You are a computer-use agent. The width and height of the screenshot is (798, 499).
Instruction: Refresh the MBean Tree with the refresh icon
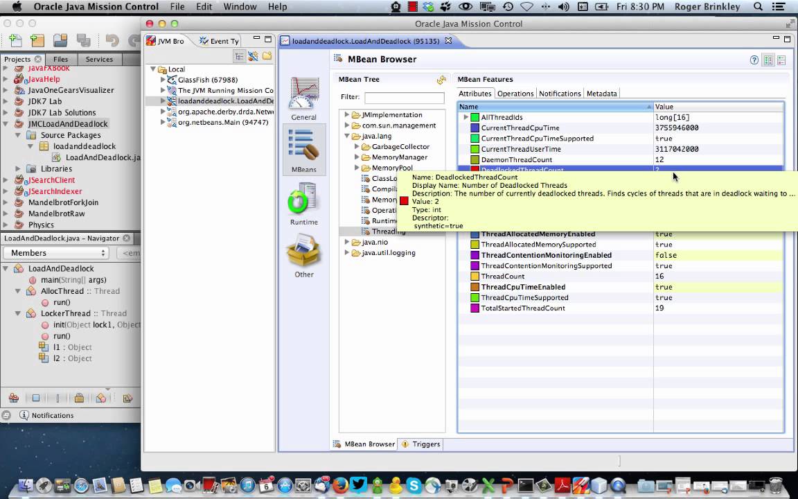click(441, 80)
